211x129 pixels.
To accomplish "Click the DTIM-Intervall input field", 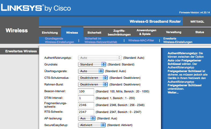I will pos(86,98).
